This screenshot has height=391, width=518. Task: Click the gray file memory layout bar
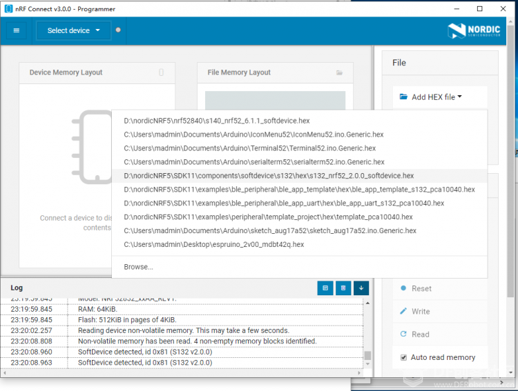[275, 101]
